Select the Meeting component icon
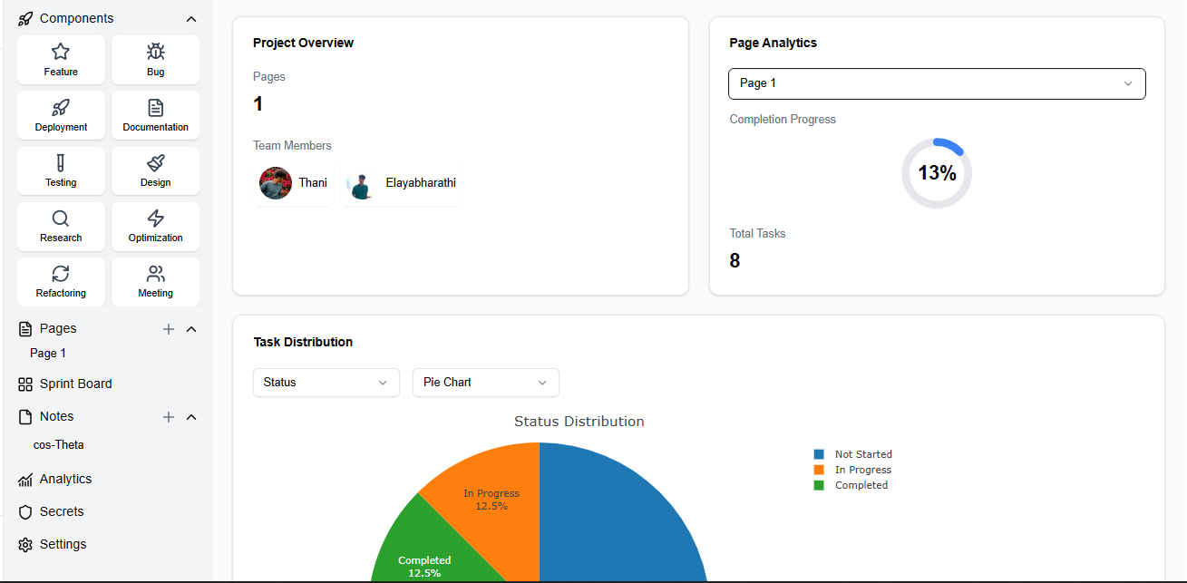Screen dimensions: 1187x583 (155, 275)
